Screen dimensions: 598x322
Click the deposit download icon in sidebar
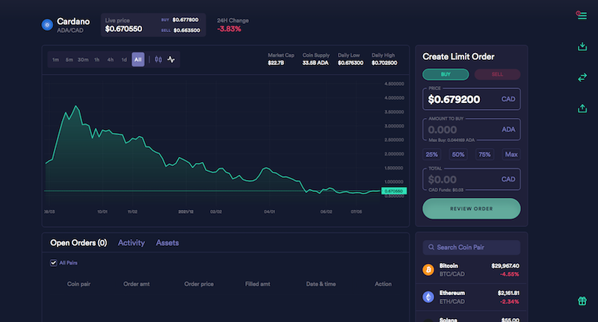click(582, 46)
